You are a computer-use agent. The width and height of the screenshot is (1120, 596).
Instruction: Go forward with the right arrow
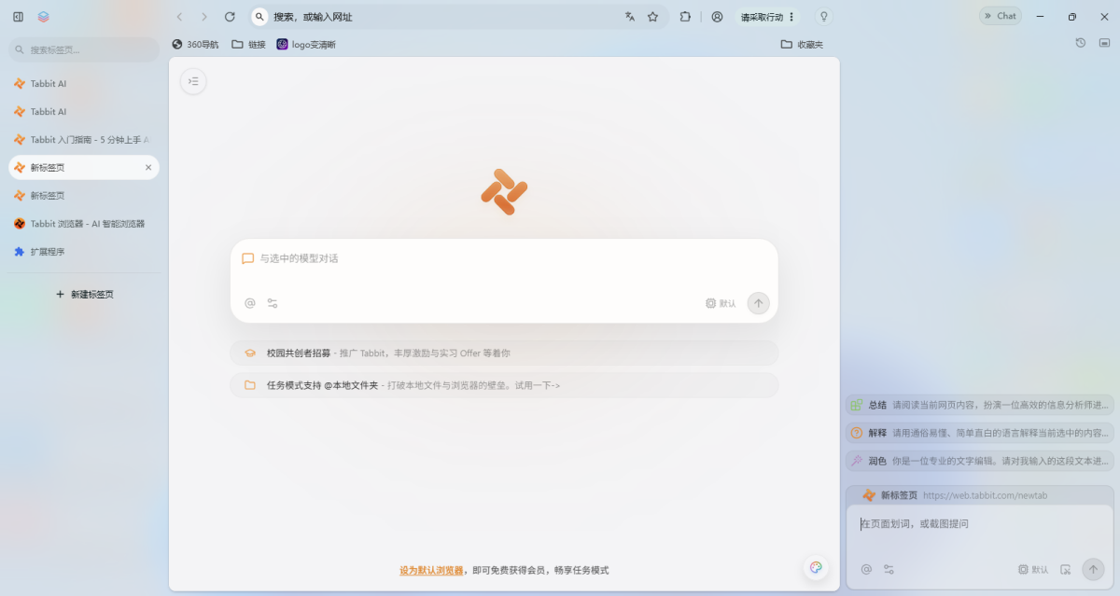point(204,17)
